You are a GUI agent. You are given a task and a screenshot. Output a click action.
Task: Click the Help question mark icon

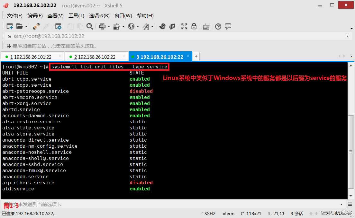(x=218, y=26)
